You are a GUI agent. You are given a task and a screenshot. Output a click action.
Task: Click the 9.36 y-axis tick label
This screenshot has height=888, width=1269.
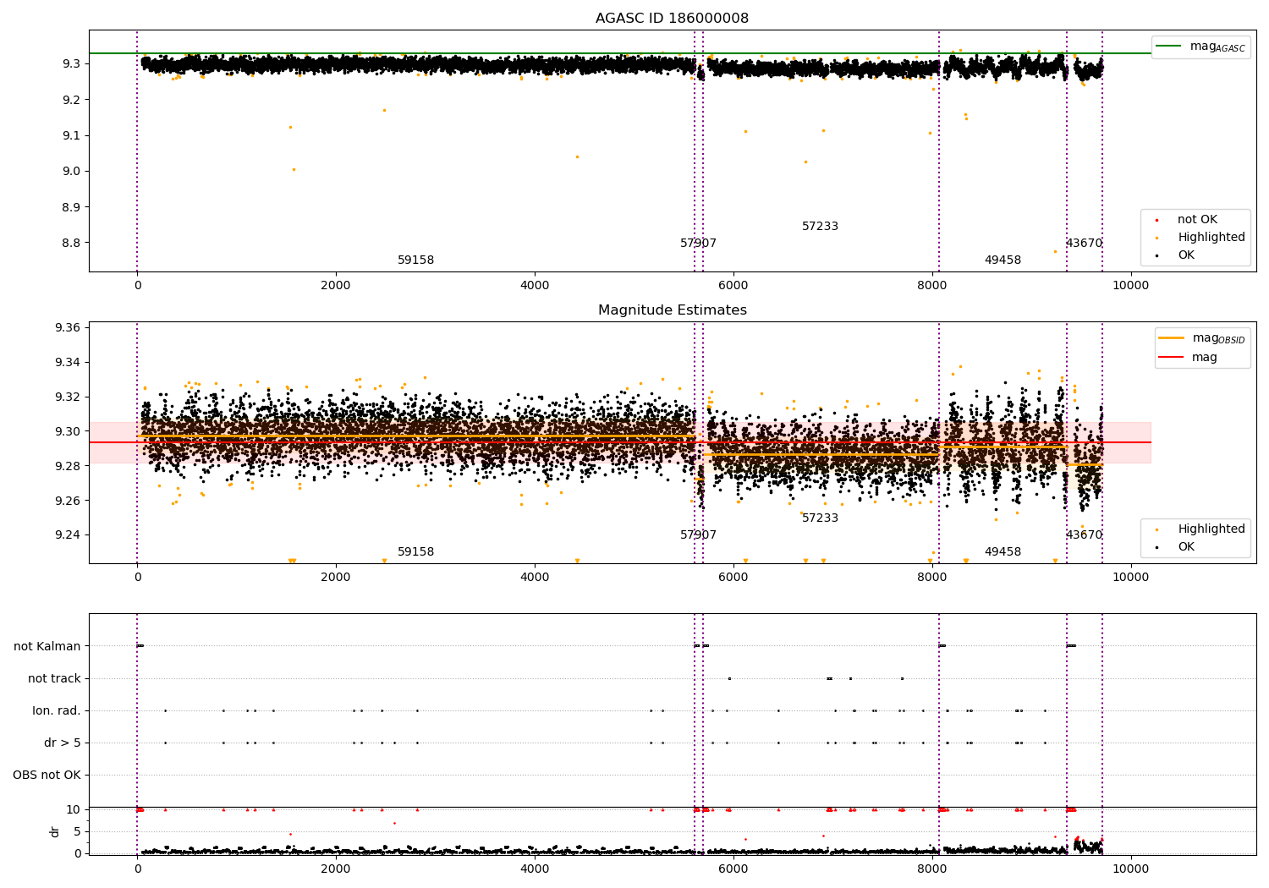68,328
